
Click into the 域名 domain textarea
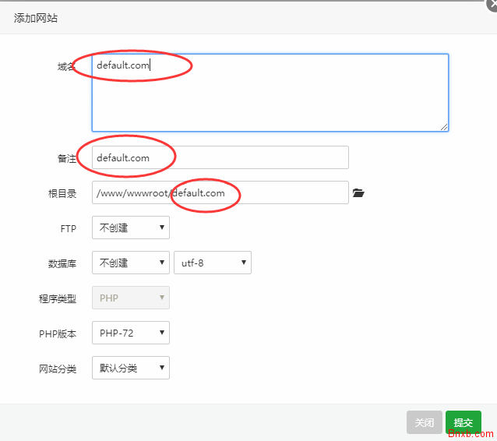[x=270, y=93]
